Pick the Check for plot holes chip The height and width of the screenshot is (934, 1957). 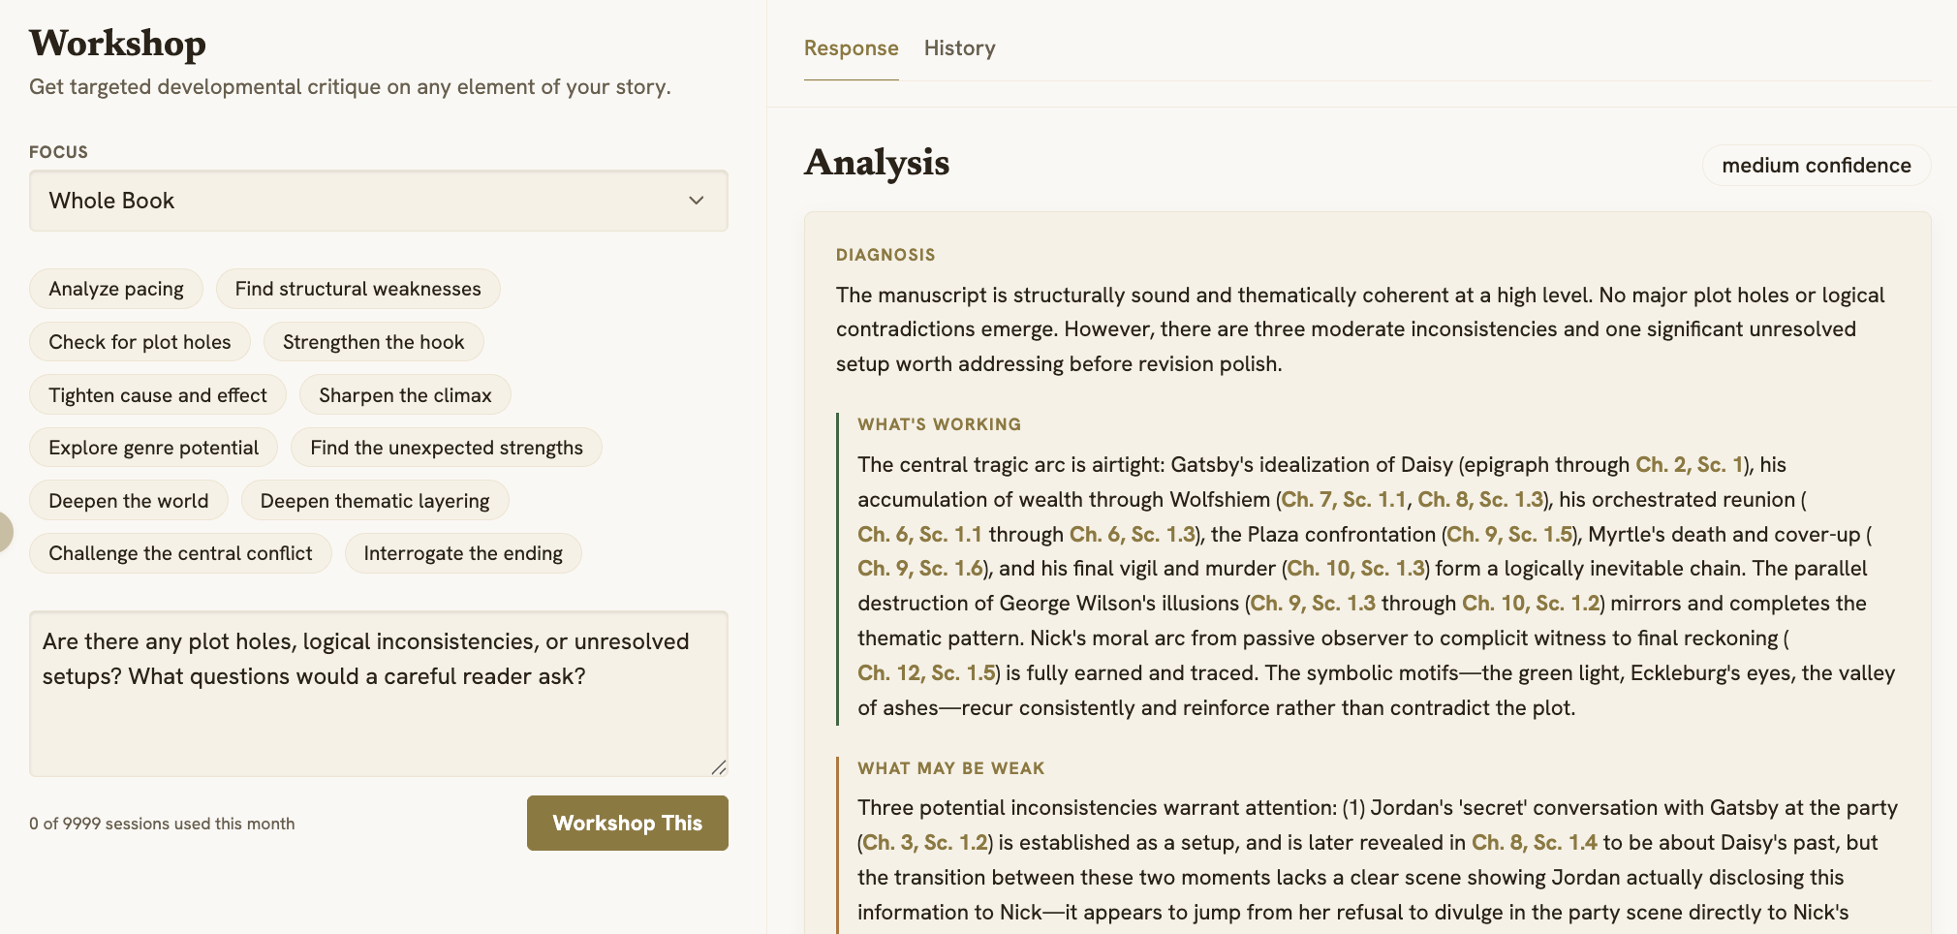[140, 342]
